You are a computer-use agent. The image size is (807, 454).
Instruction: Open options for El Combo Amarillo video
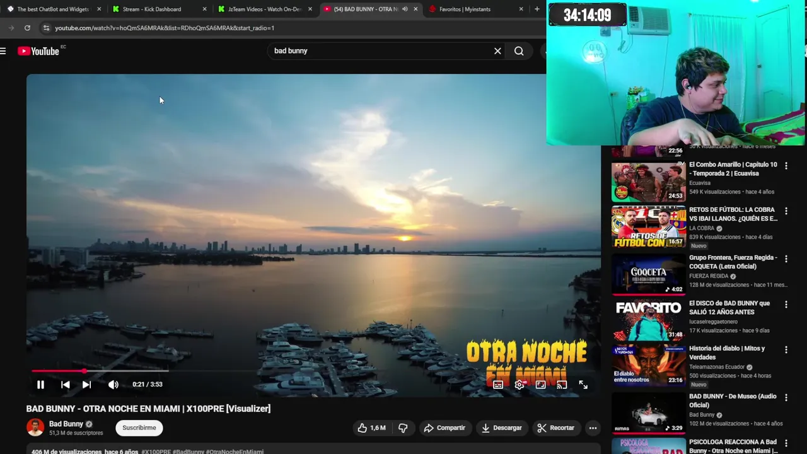click(x=786, y=166)
